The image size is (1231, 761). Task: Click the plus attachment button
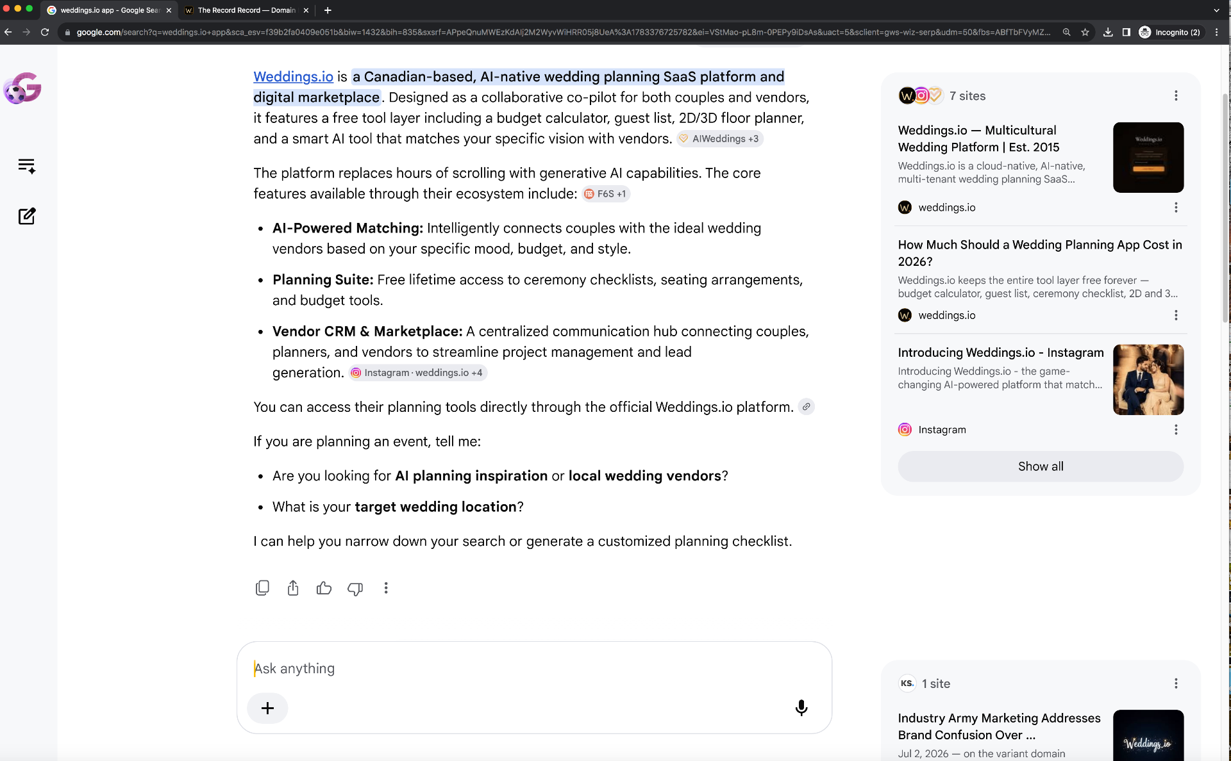pyautogui.click(x=267, y=708)
